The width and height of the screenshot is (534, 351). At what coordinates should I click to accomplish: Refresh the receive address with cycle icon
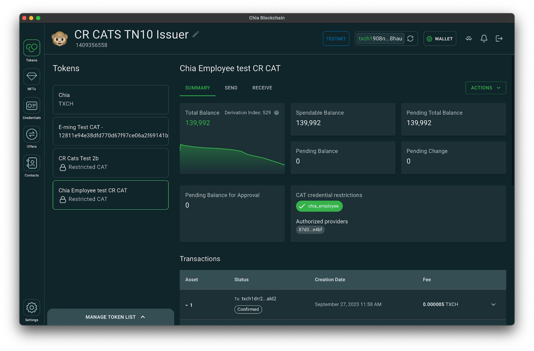411,39
